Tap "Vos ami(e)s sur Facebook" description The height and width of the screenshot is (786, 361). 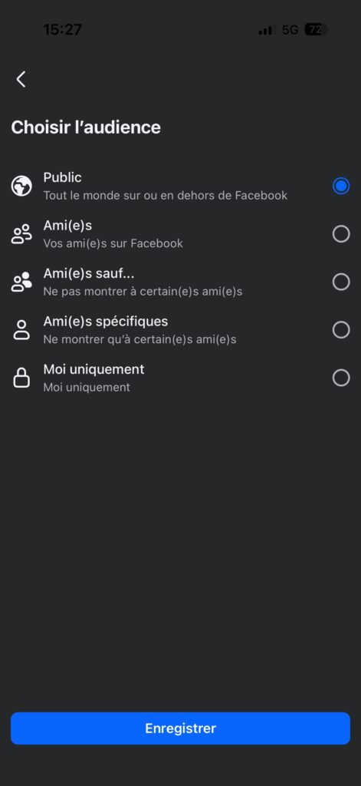coord(113,243)
